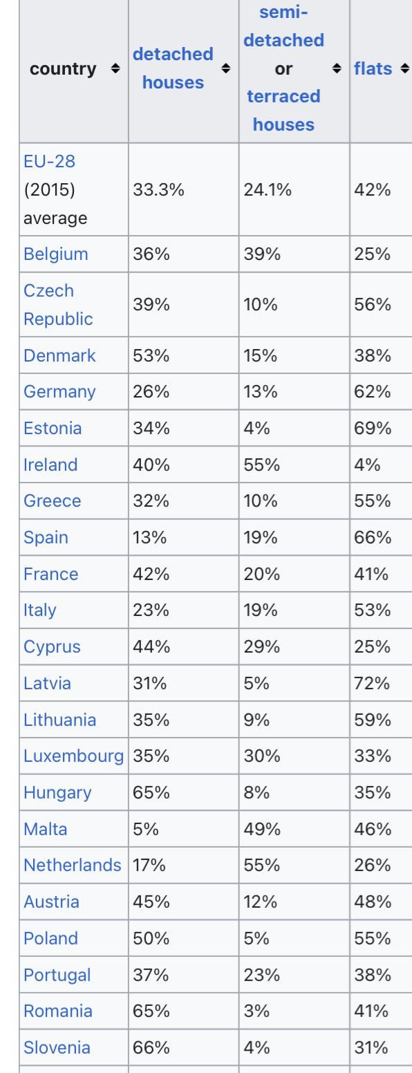Visit the Luxembourg link
412x1073 pixels.
click(x=74, y=756)
